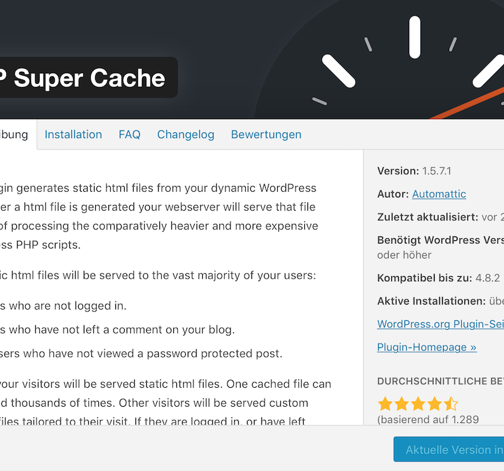The height and width of the screenshot is (471, 504).
Task: Click the 'basierend auf 1.289' rating text
Action: click(x=428, y=419)
